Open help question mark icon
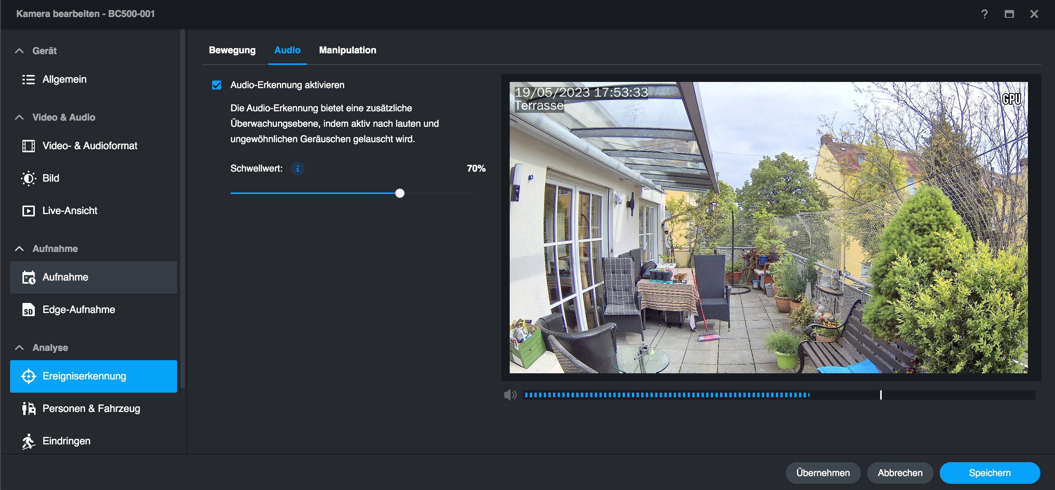 (x=984, y=14)
